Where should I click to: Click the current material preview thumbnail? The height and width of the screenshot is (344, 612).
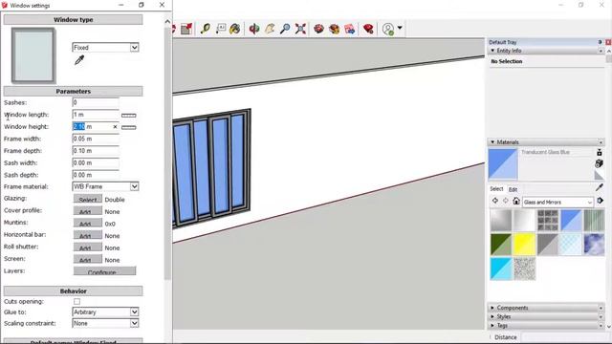tap(503, 163)
